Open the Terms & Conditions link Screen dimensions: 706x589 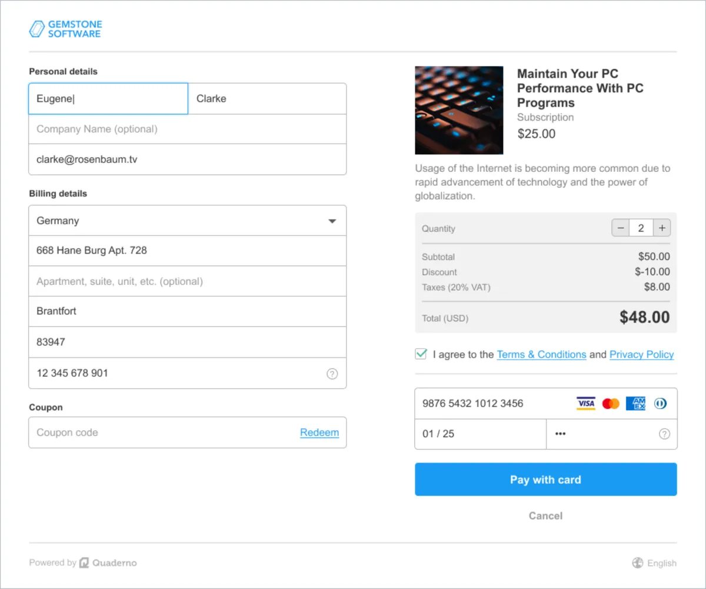tap(541, 354)
